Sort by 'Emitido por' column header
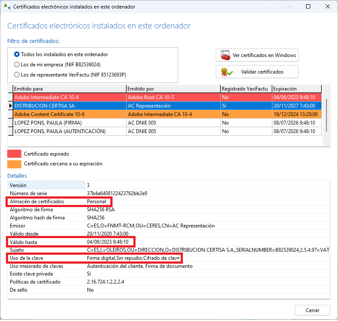 [173, 89]
